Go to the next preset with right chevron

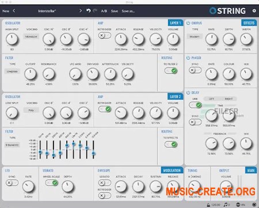[x=81, y=11]
